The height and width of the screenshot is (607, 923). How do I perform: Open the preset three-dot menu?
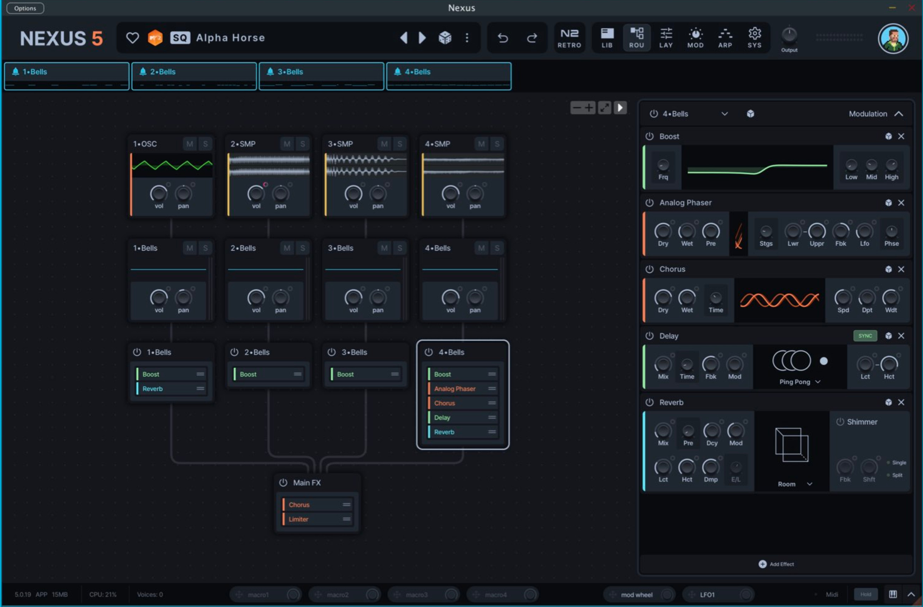[x=467, y=38]
